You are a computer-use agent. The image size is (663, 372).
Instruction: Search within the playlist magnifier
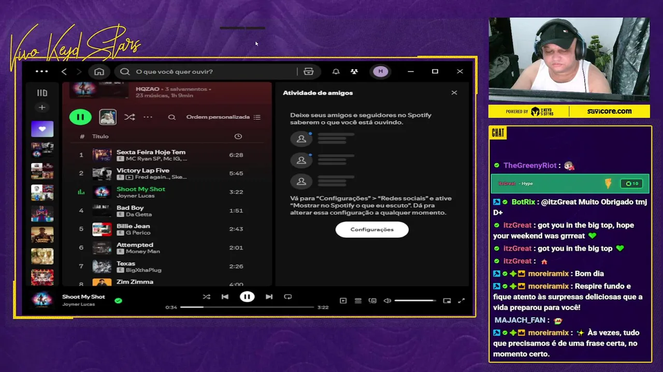[x=171, y=117]
